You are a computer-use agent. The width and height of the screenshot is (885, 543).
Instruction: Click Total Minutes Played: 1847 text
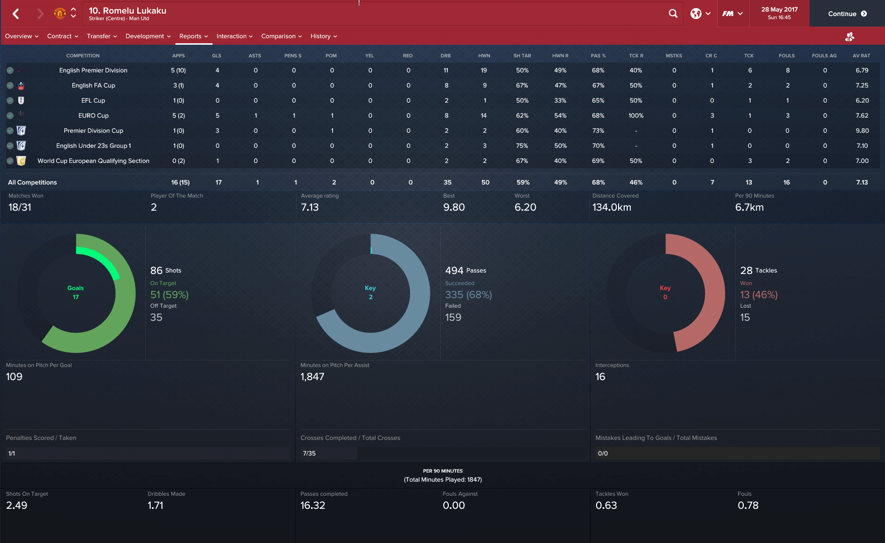pyautogui.click(x=443, y=480)
